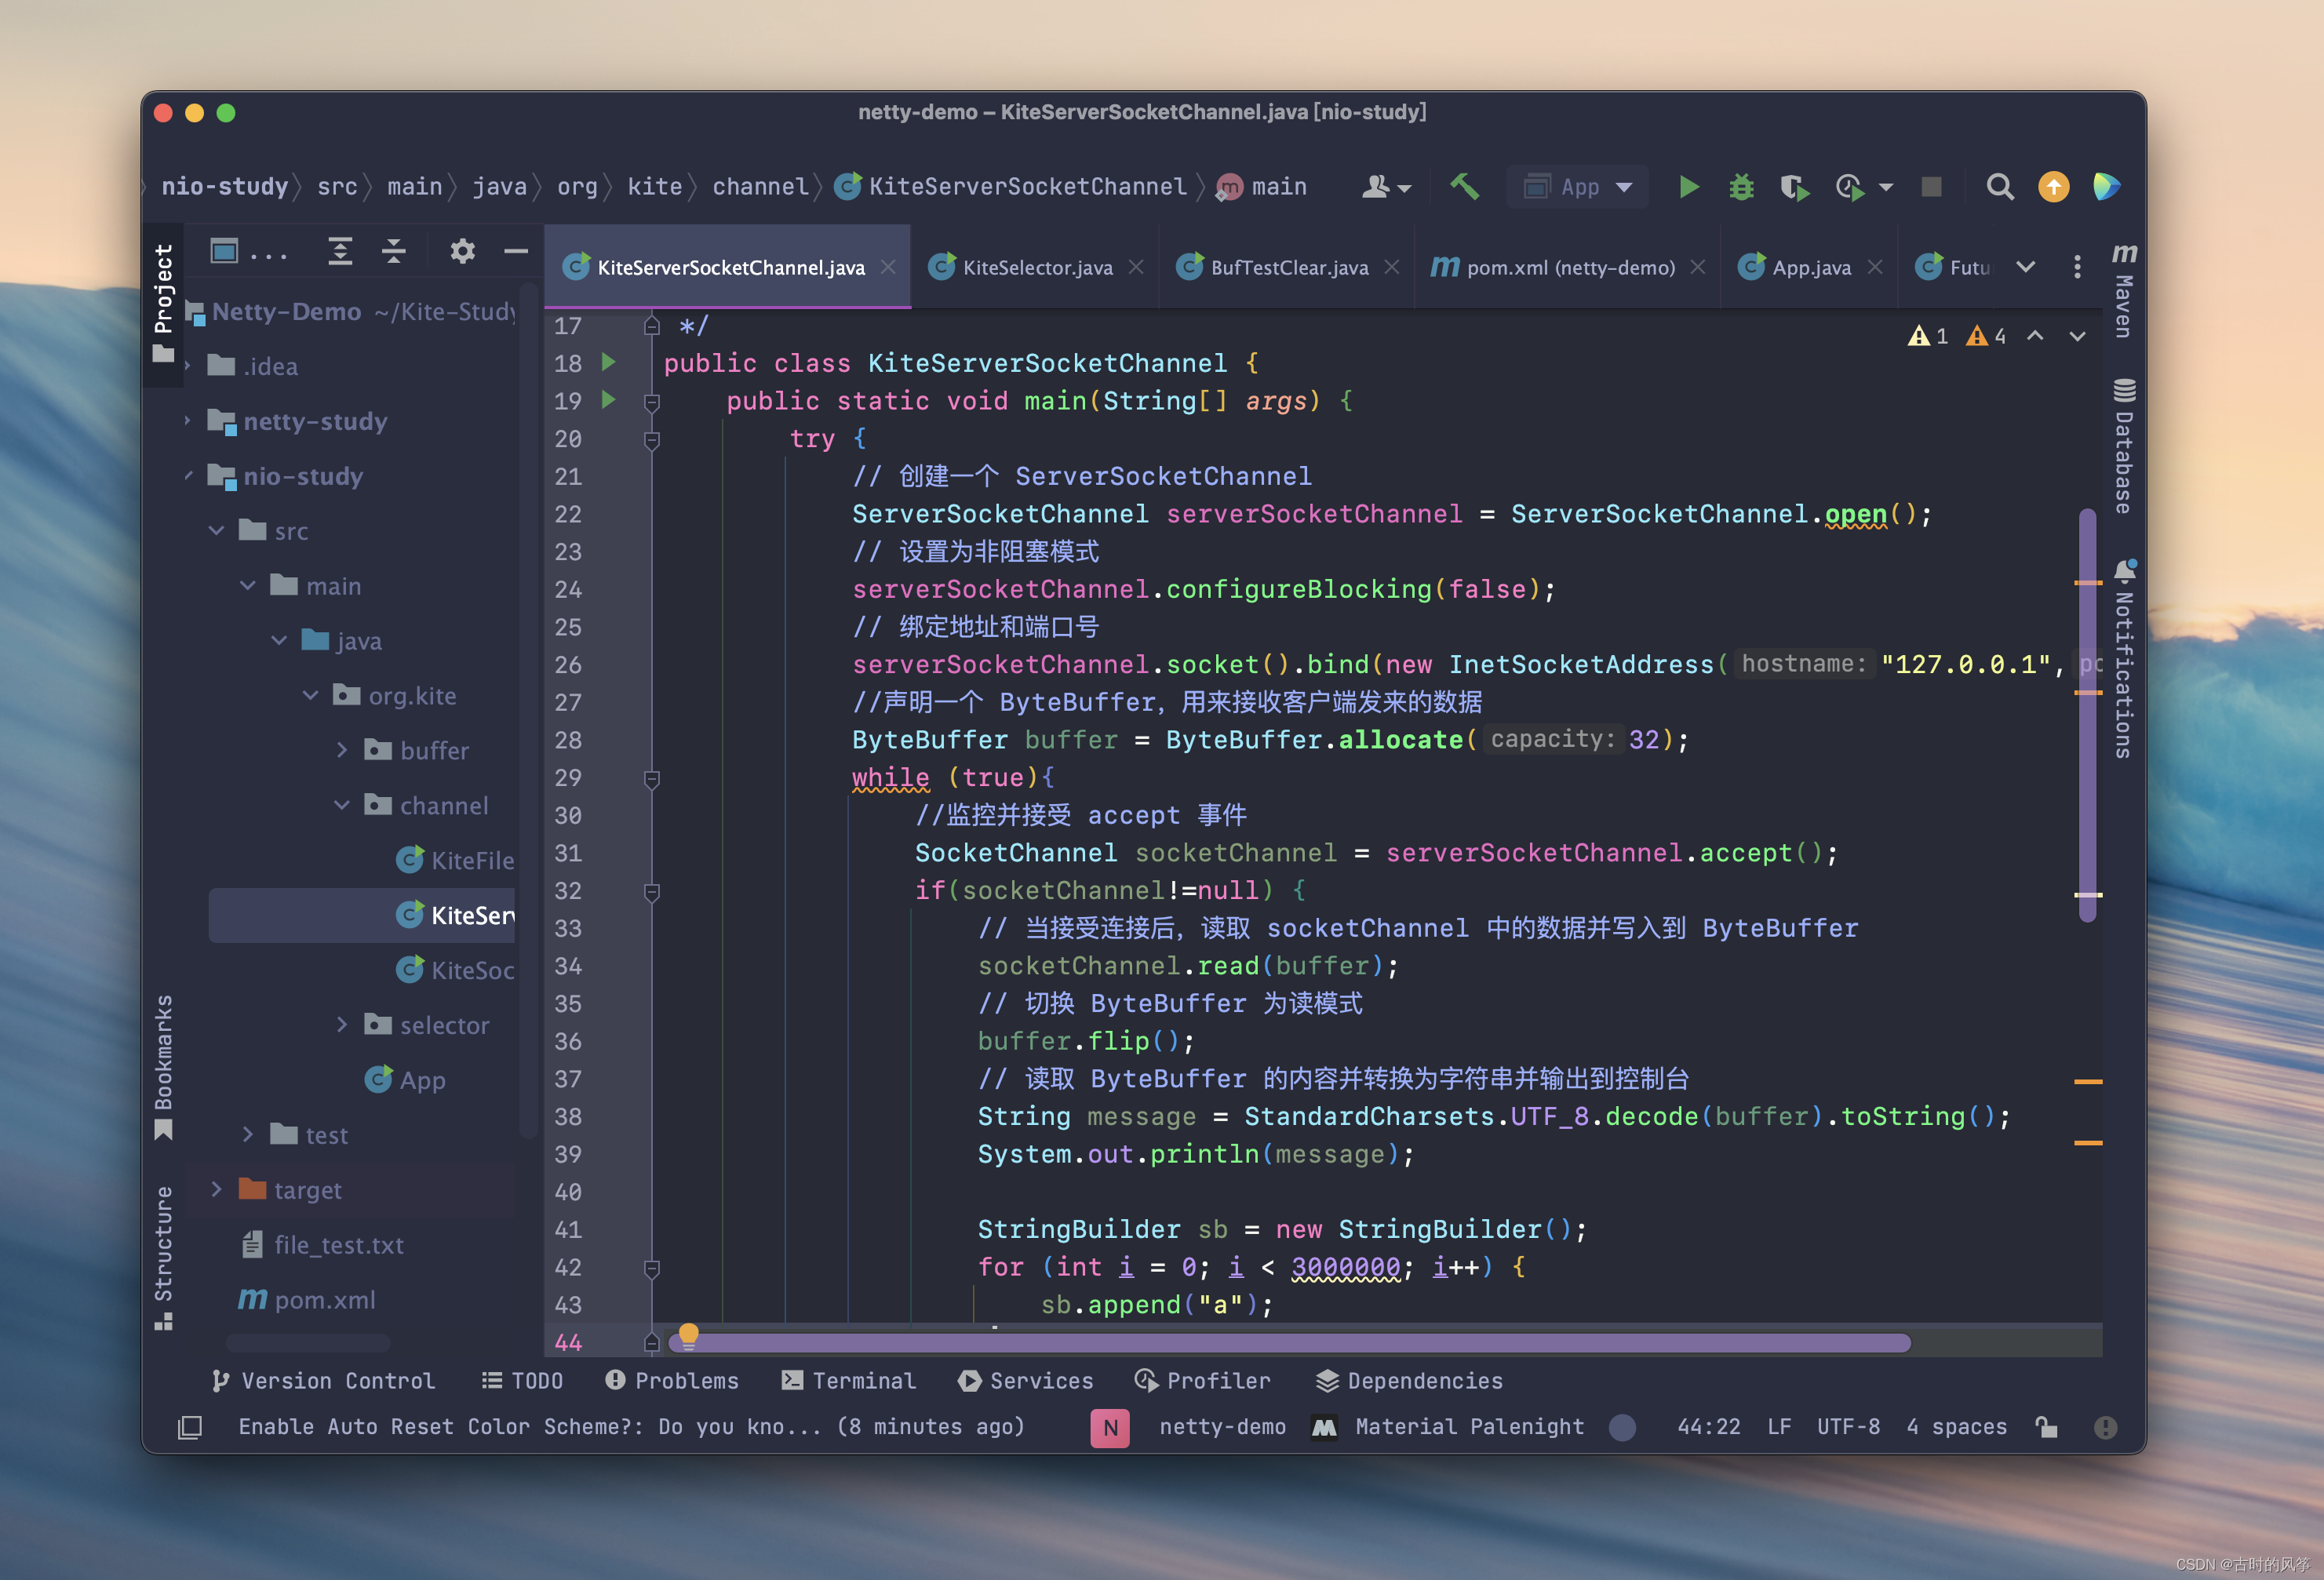Open Search Everywhere magnifier icon
Screen dimensions: 2324x1580
(1999, 187)
